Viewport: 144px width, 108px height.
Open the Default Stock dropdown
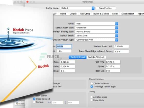coord(97,36)
